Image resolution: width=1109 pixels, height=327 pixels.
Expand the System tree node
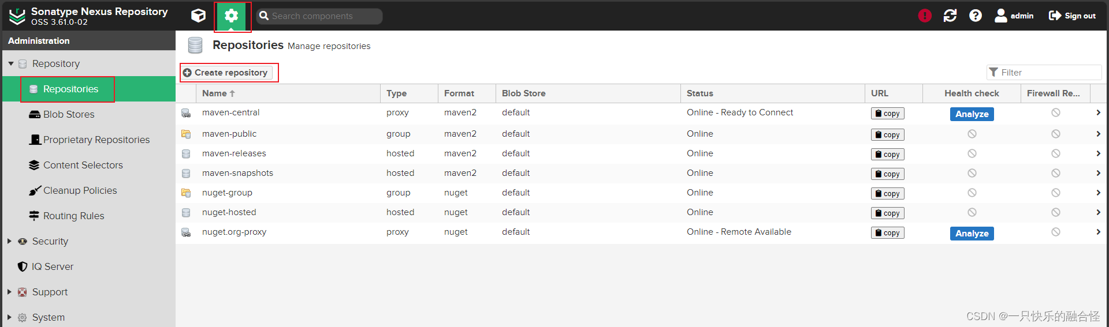click(x=9, y=317)
